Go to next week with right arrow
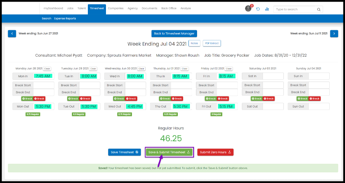 click(334, 33)
